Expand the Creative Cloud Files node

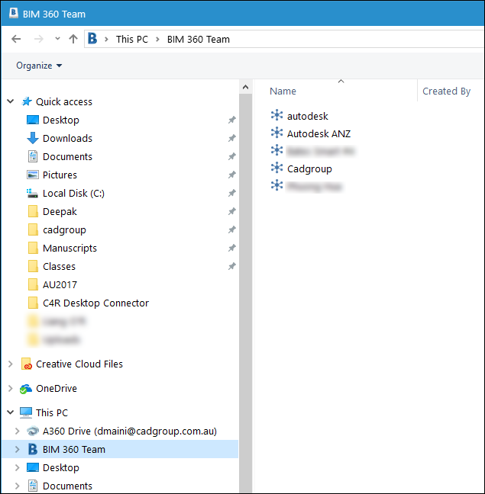tap(11, 364)
